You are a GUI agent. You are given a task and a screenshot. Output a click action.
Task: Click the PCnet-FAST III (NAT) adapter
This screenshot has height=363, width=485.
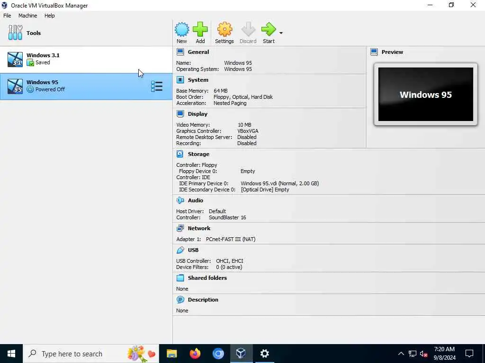pyautogui.click(x=231, y=239)
